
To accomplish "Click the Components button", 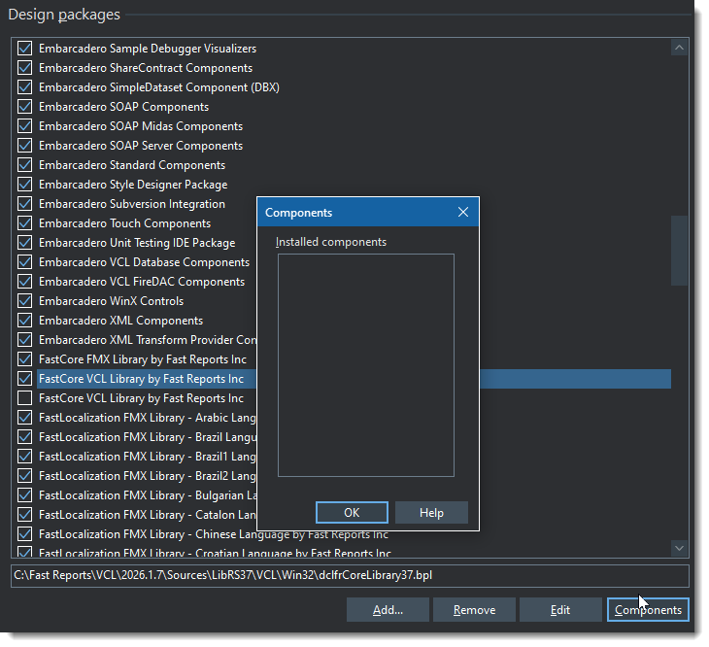I will click(648, 610).
